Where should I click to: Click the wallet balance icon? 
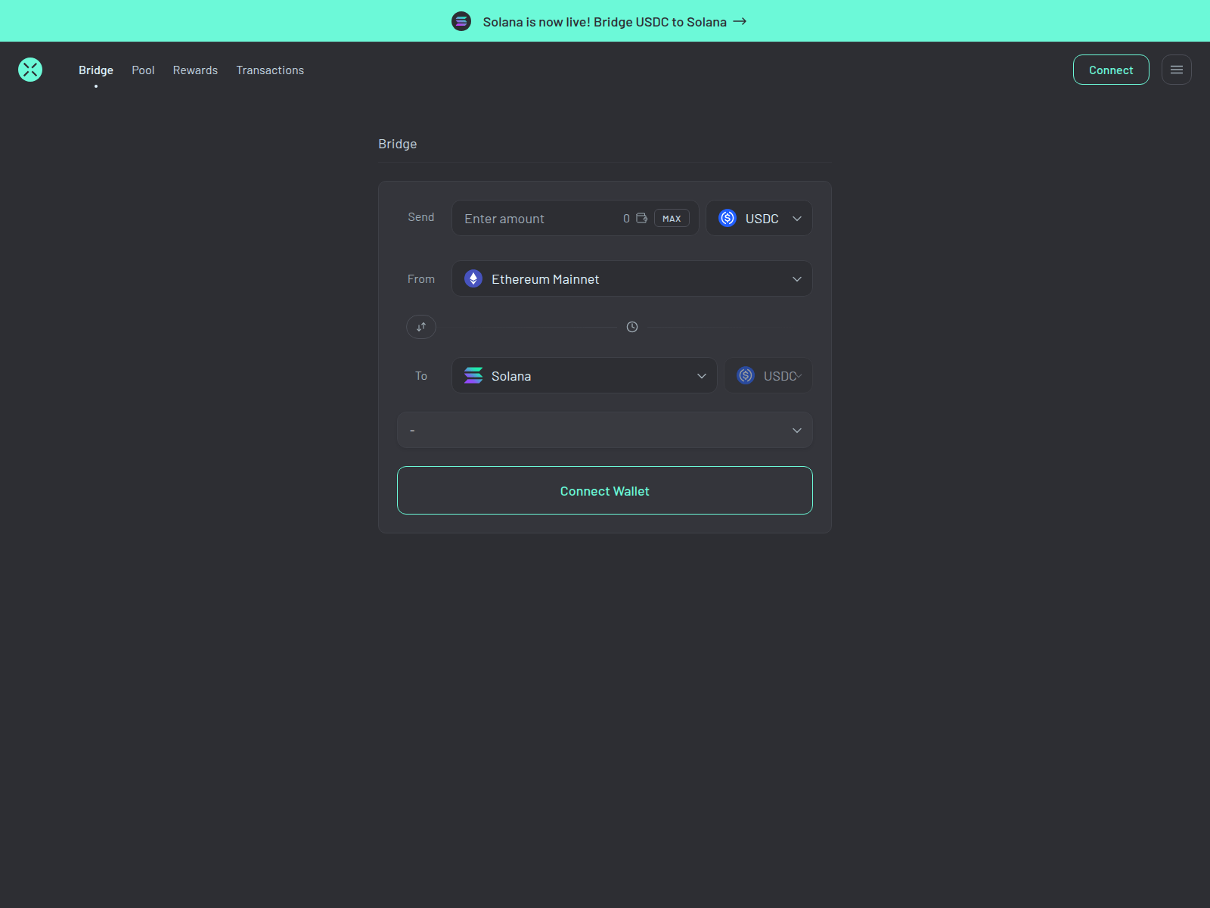click(641, 218)
